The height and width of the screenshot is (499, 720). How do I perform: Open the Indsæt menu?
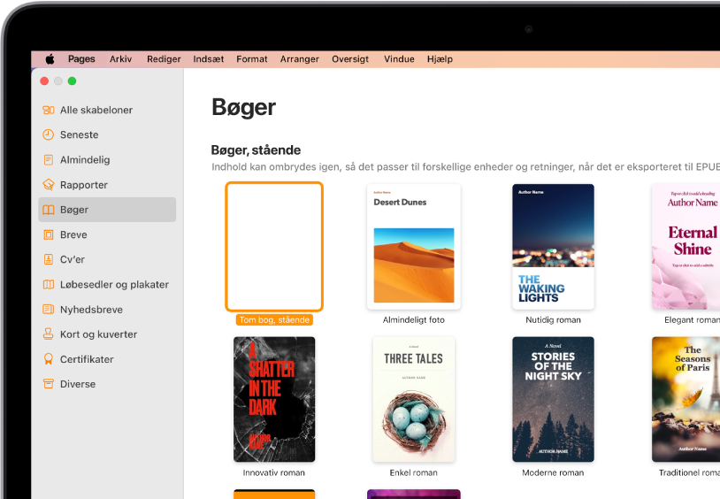[x=209, y=58]
